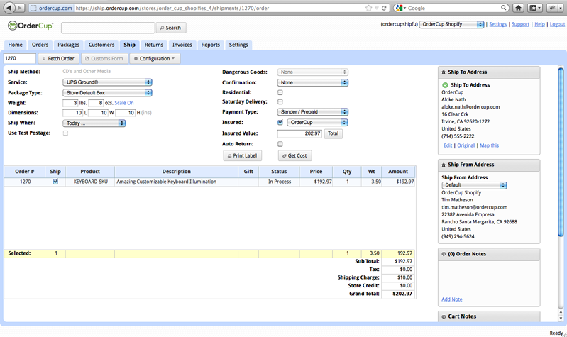Click the Logout link
567x337 pixels.
[x=557, y=24]
